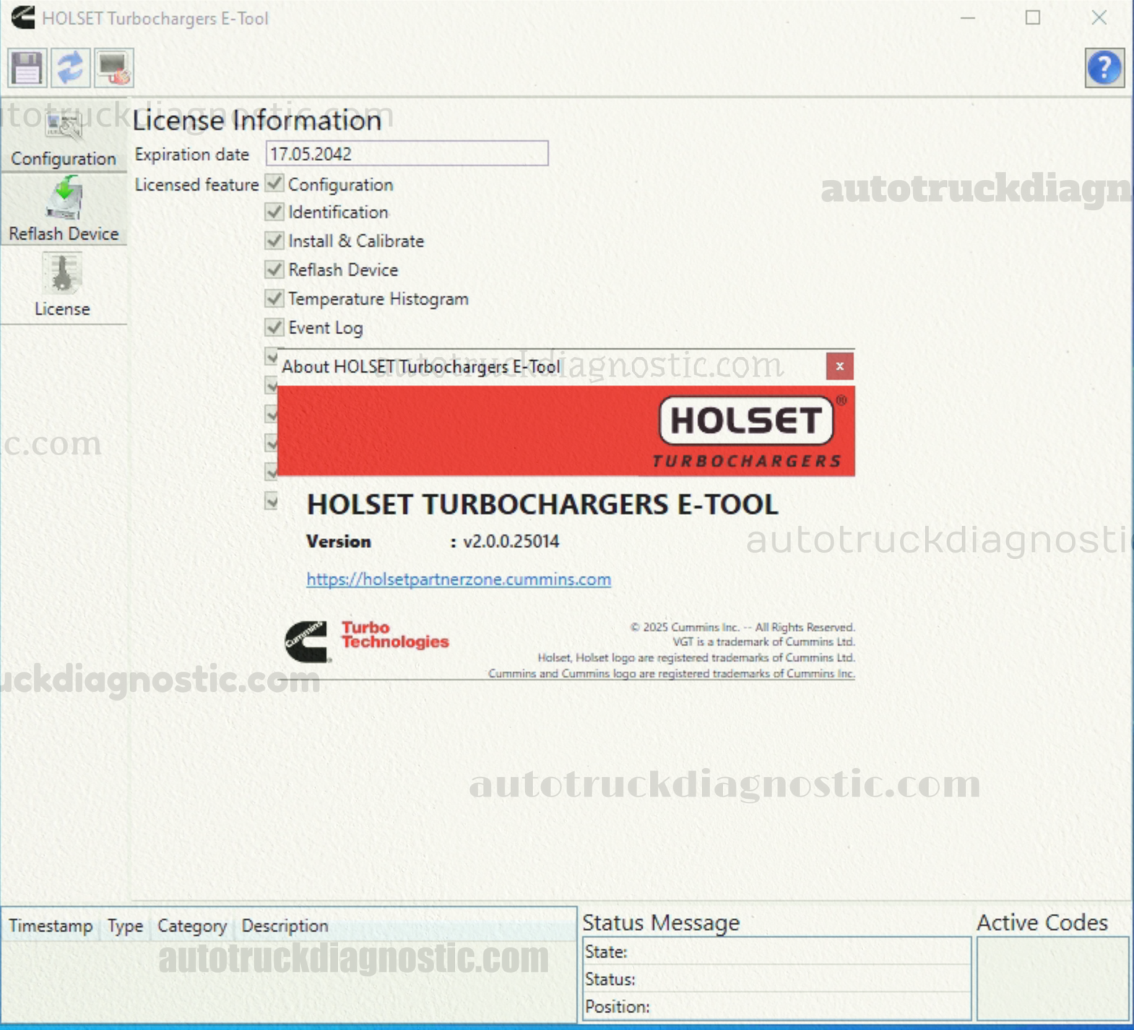Viewport: 1134px width, 1030px height.
Task: Toggle the Configuration licensed feature checkbox
Action: click(274, 183)
